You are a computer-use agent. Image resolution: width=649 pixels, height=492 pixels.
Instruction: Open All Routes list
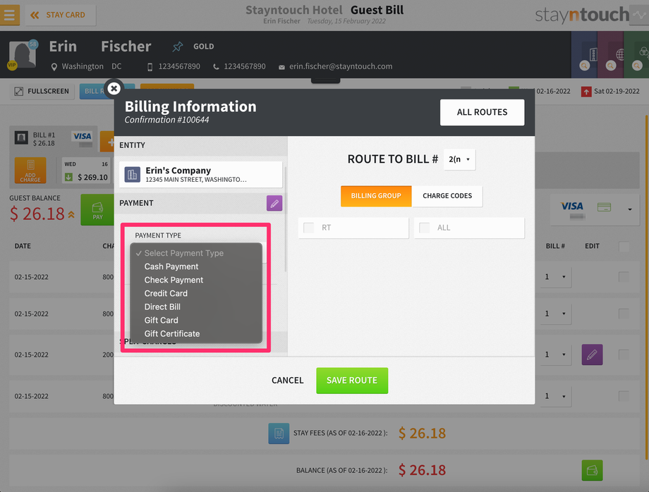pos(482,112)
